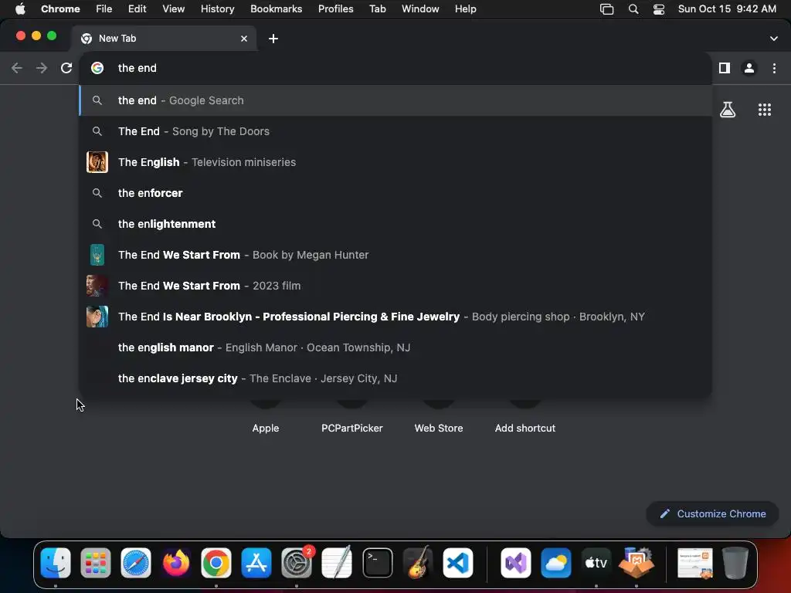Open the File menu
This screenshot has height=593, width=791.
(x=104, y=9)
